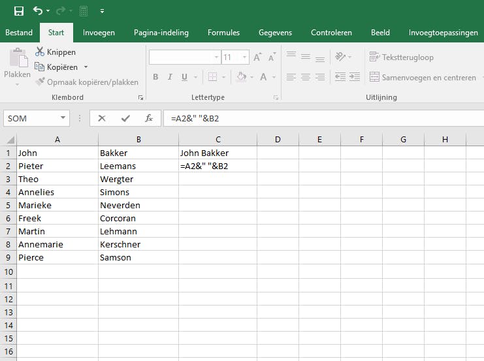The height and width of the screenshot is (361, 484).
Task: Open the font size dropdown
Action: click(244, 57)
